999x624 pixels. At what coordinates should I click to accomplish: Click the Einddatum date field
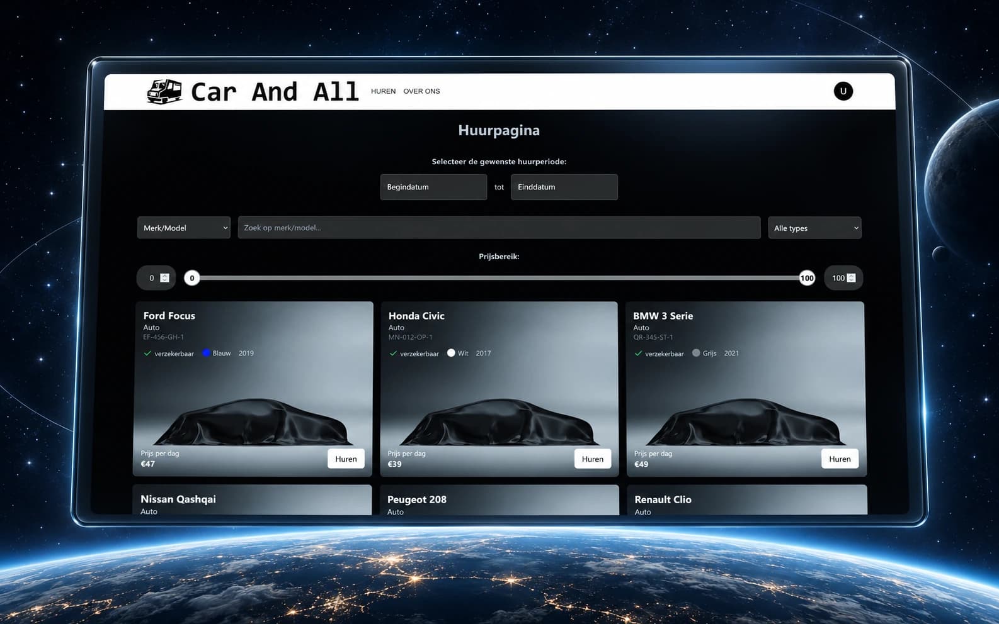pos(564,187)
